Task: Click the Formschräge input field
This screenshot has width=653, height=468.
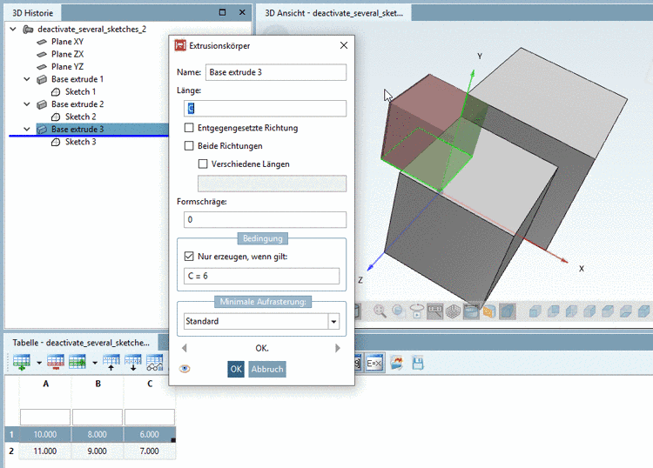Action: pos(265,219)
